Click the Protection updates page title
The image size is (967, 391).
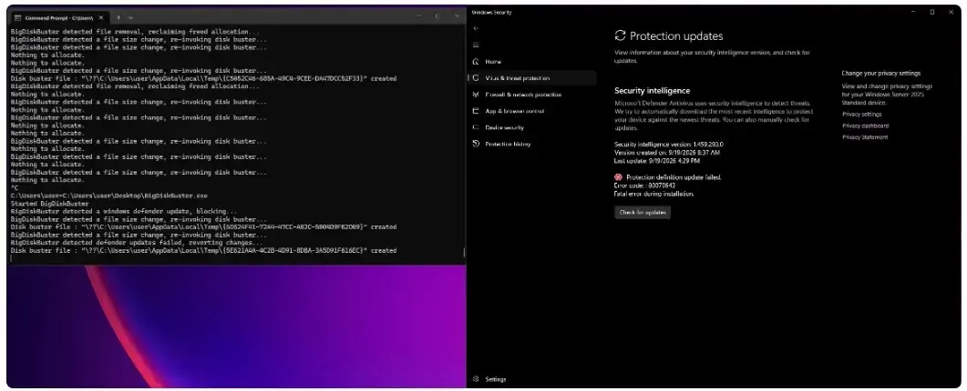pyautogui.click(x=676, y=36)
